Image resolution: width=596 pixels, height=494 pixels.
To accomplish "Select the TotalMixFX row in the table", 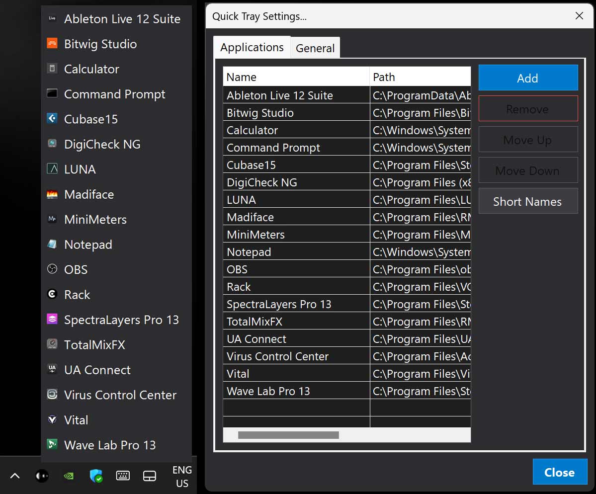I will tap(346, 322).
